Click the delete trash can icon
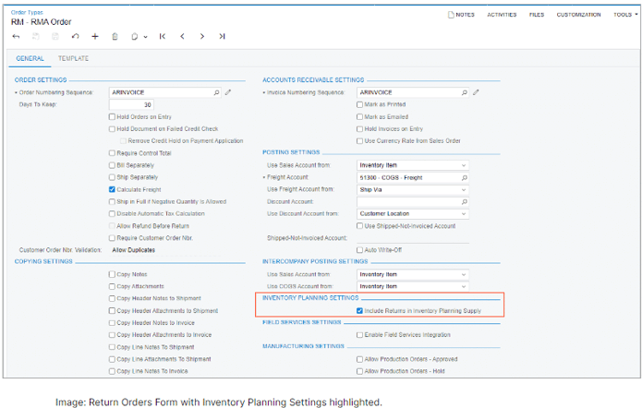Screen dimensions: 642x408 pos(115,37)
